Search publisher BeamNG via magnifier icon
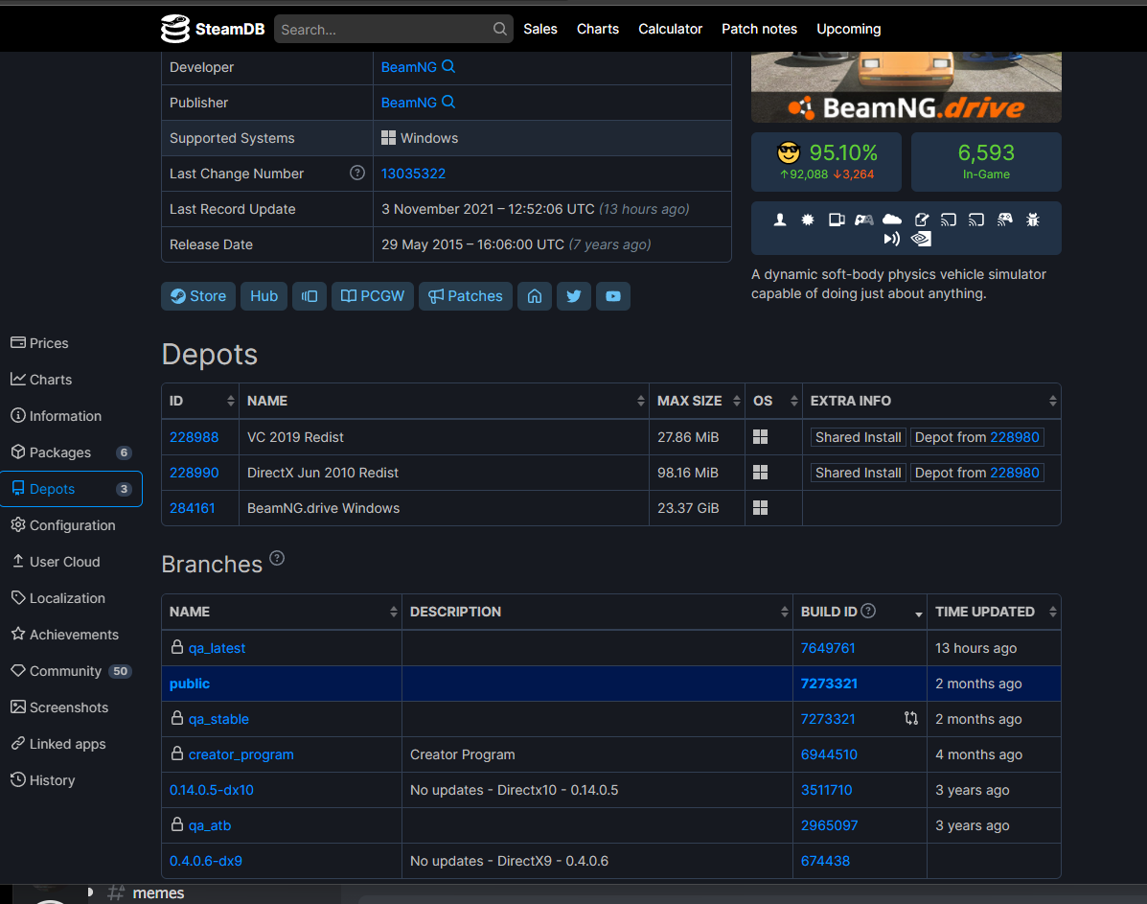 448,102
